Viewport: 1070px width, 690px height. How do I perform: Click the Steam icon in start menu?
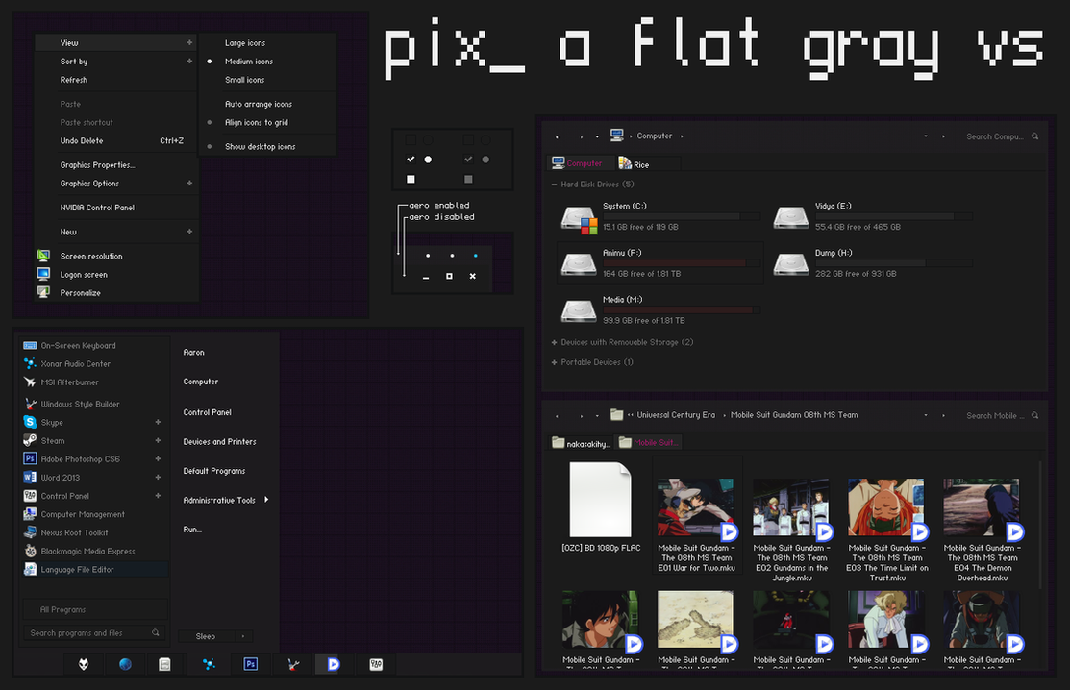(30, 440)
